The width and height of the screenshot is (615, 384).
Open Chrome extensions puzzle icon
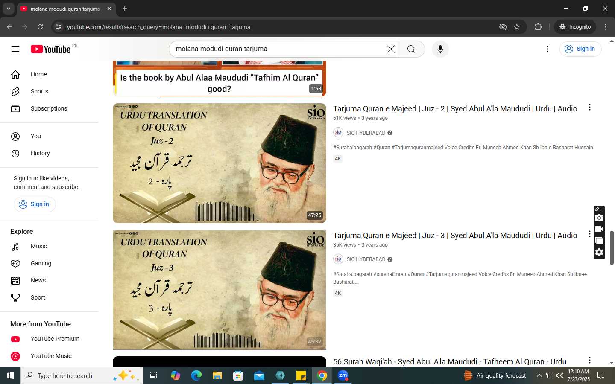click(x=538, y=27)
